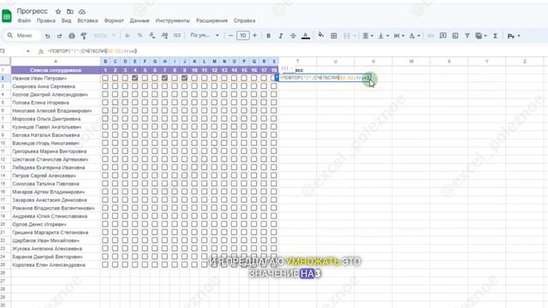
Task: Check day 1 box for Королева Елен Александровна
Action: coord(105,264)
